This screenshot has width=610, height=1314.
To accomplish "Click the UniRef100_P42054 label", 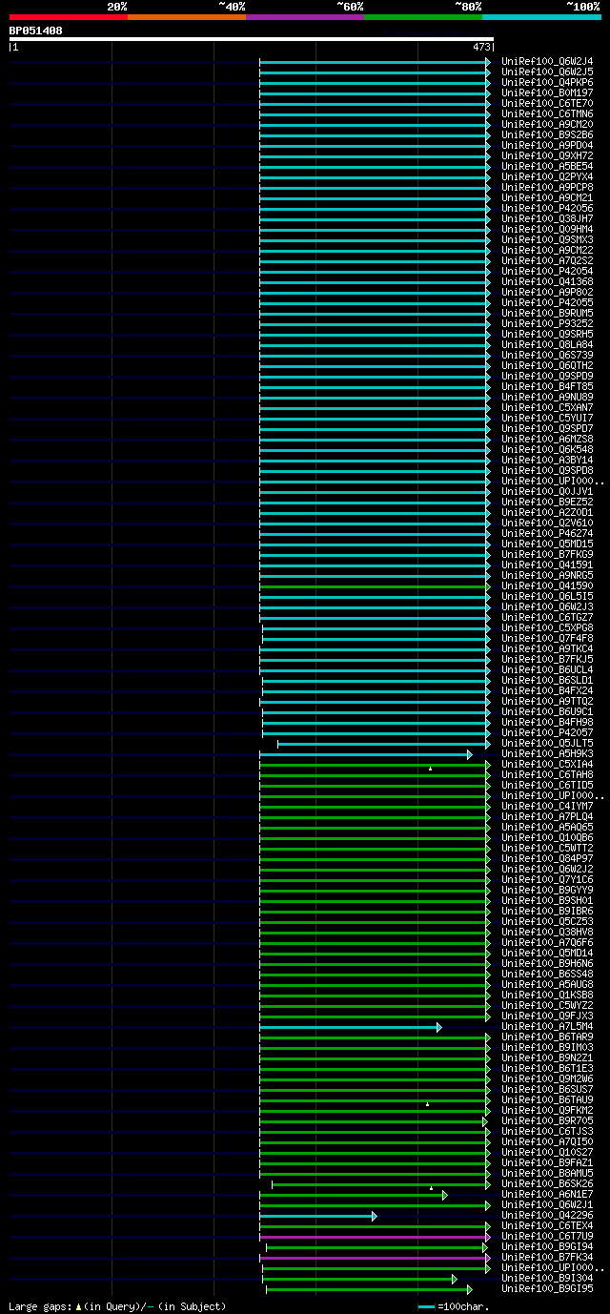I will [x=547, y=271].
